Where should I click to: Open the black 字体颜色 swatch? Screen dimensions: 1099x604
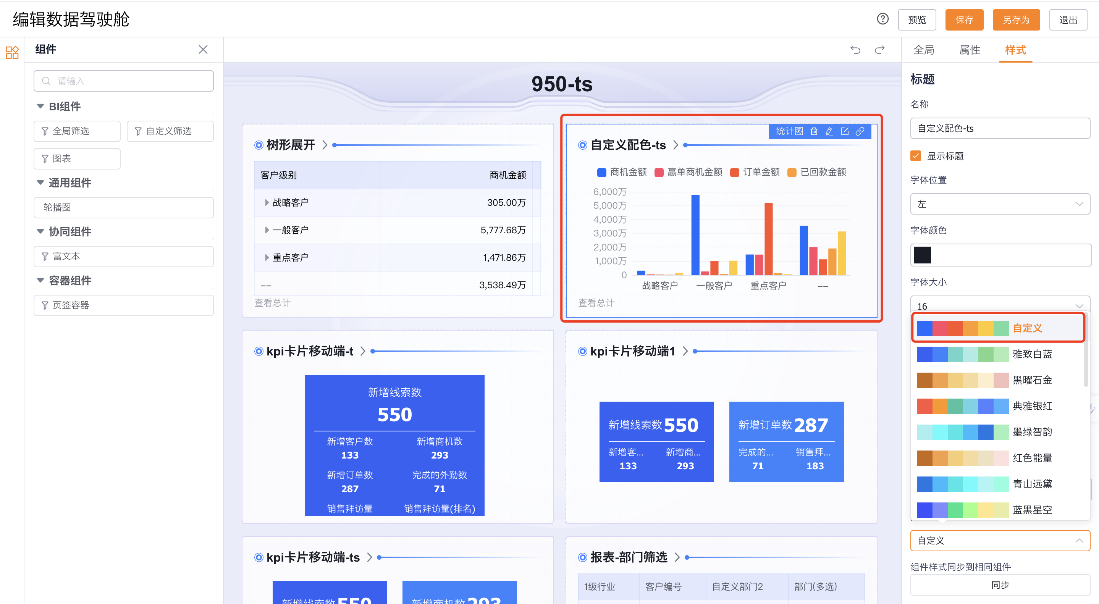tap(922, 255)
